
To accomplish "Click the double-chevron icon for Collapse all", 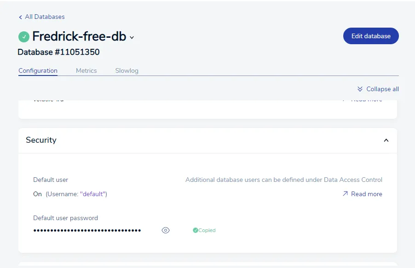I will coord(360,89).
